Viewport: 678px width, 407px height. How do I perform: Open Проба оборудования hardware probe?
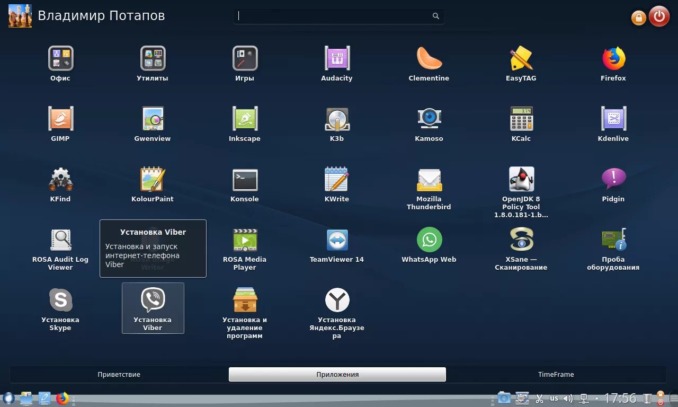[613, 249]
